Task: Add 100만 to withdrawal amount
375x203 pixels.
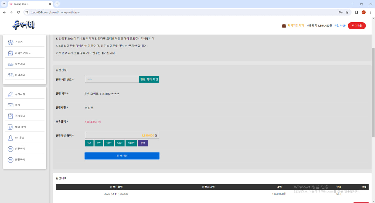Action: point(131,143)
